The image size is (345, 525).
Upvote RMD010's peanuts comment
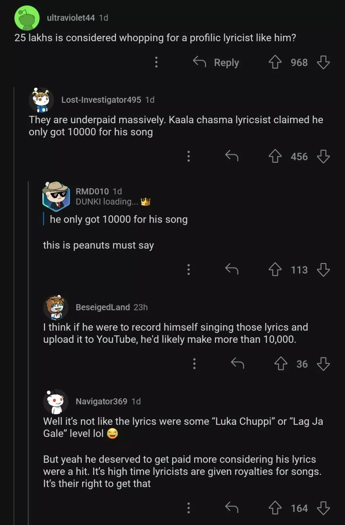(x=275, y=270)
